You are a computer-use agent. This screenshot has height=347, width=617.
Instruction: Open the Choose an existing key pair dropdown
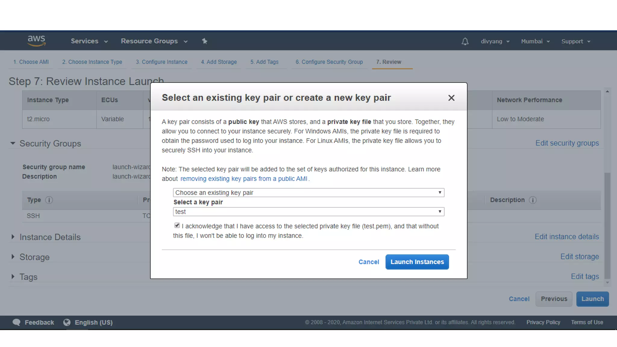point(308,192)
